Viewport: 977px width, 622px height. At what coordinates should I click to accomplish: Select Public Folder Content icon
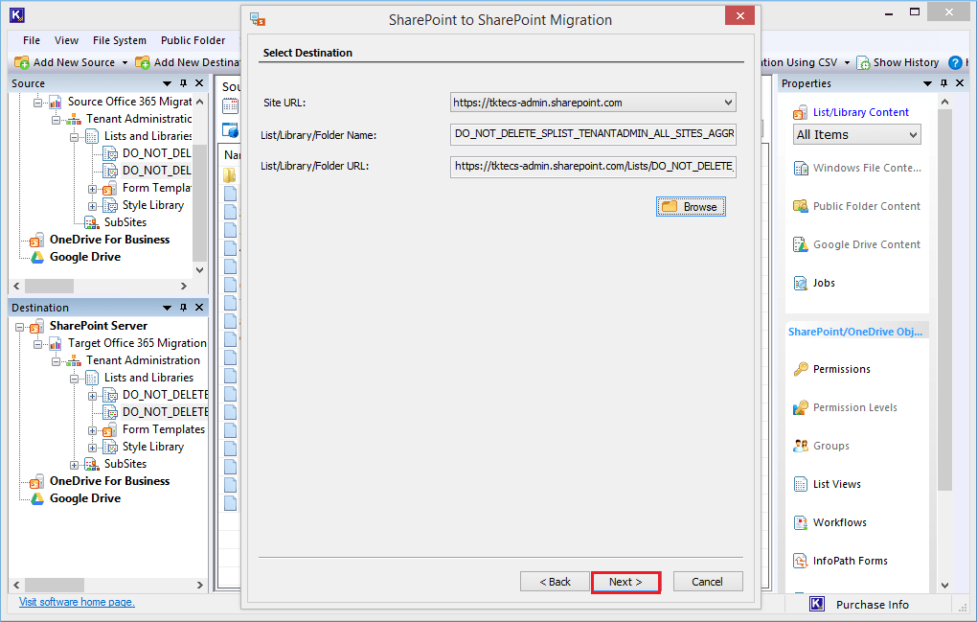point(800,206)
